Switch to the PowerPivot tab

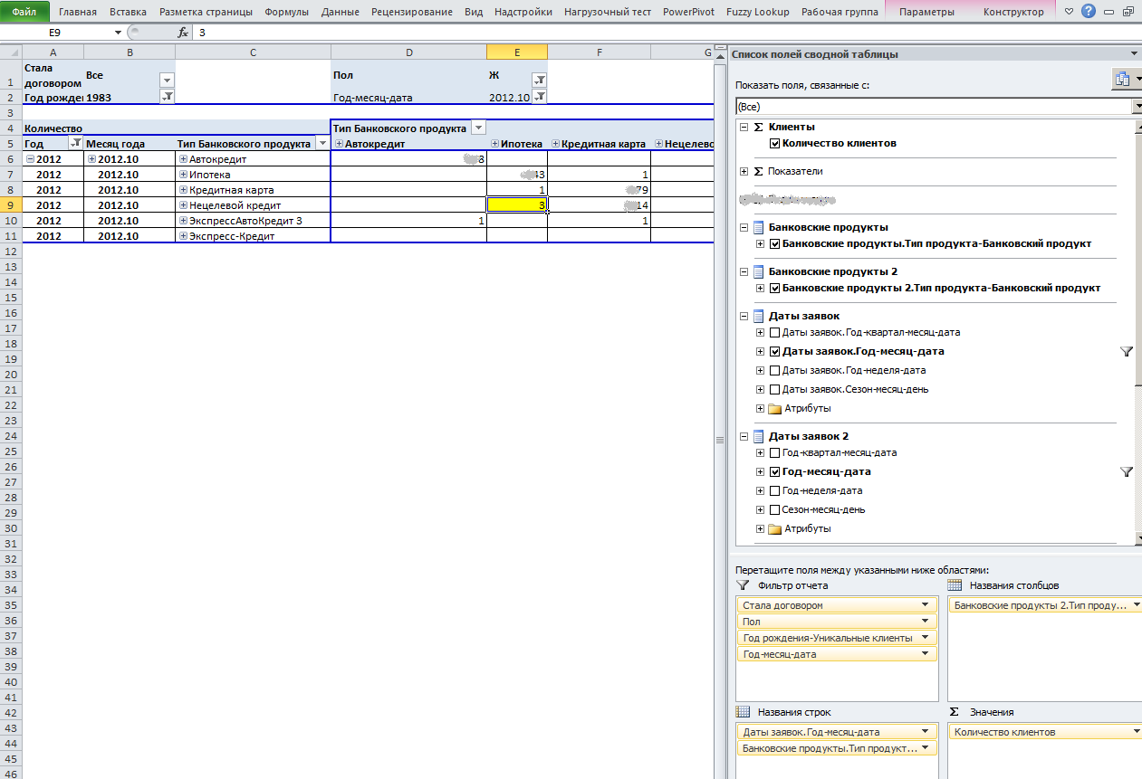coord(687,12)
